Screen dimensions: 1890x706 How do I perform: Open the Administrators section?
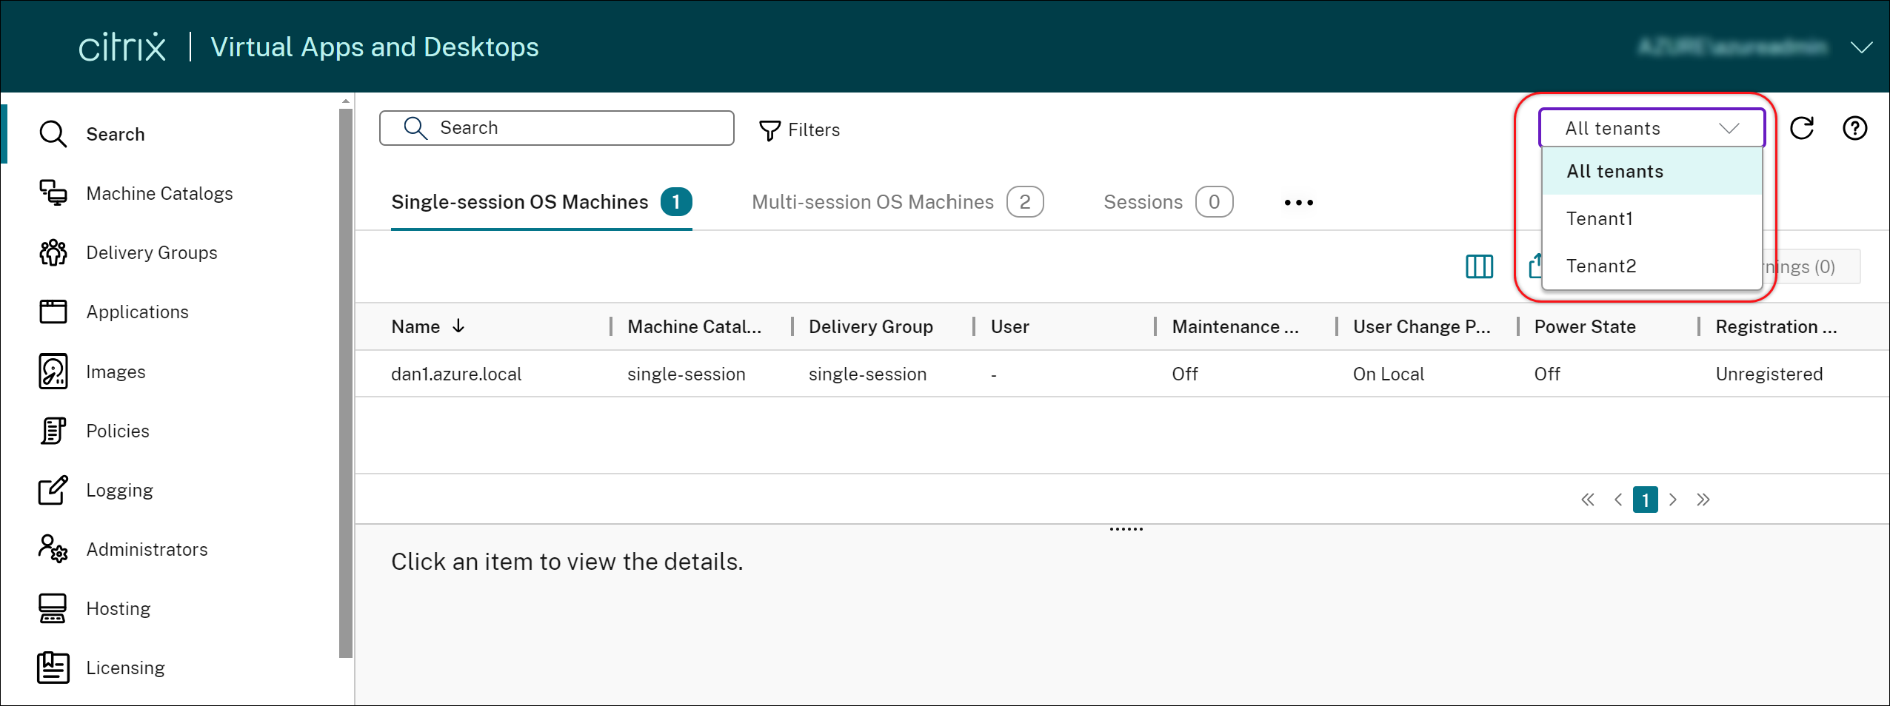(x=147, y=549)
